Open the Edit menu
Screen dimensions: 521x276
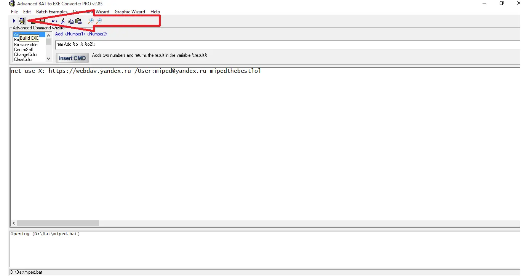click(x=27, y=12)
